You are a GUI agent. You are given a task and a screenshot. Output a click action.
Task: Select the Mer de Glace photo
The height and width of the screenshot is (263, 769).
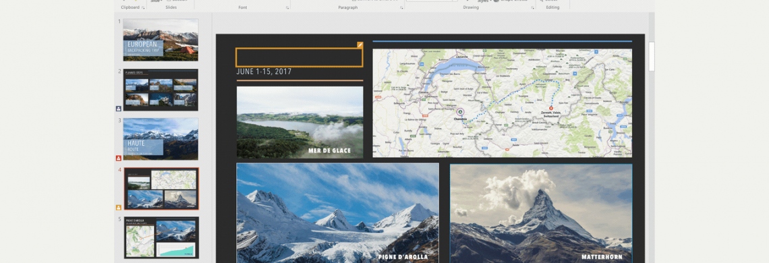(x=300, y=122)
